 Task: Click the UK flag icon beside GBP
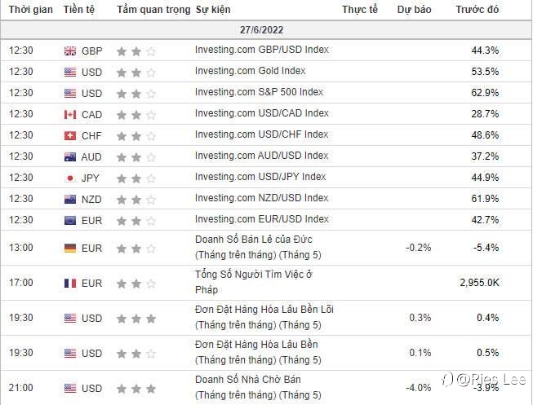[70, 51]
